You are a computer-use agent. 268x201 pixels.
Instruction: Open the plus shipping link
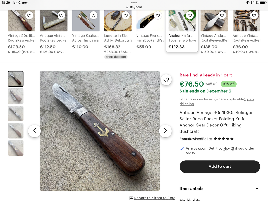click(217, 102)
